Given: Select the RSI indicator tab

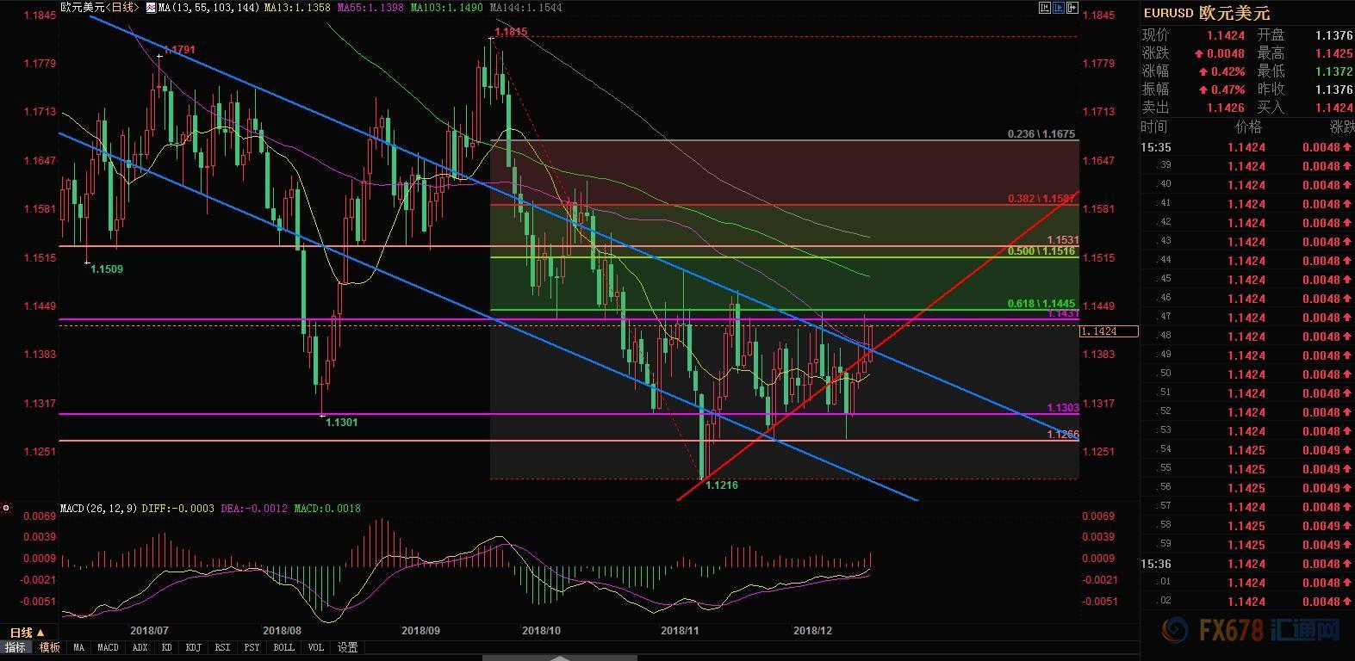Looking at the screenshot, I should pyautogui.click(x=223, y=647).
